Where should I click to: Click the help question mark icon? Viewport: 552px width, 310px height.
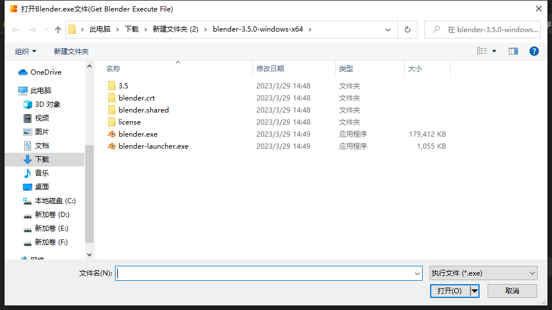pos(534,51)
